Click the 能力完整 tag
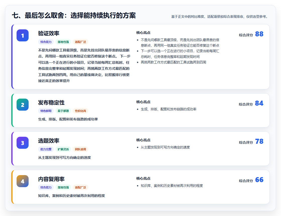This screenshot has height=216, width=281. coord(46,149)
